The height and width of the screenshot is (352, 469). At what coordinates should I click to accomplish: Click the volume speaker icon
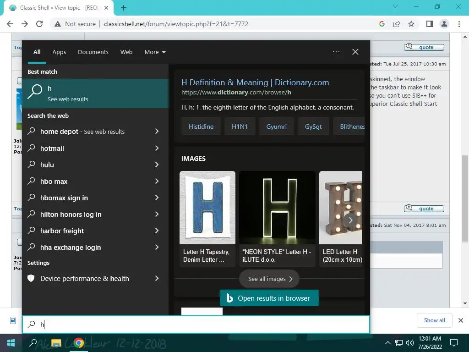tap(410, 343)
